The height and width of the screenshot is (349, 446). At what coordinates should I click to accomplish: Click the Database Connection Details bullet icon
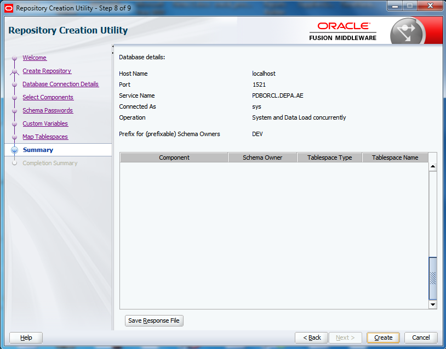pyautogui.click(x=14, y=85)
